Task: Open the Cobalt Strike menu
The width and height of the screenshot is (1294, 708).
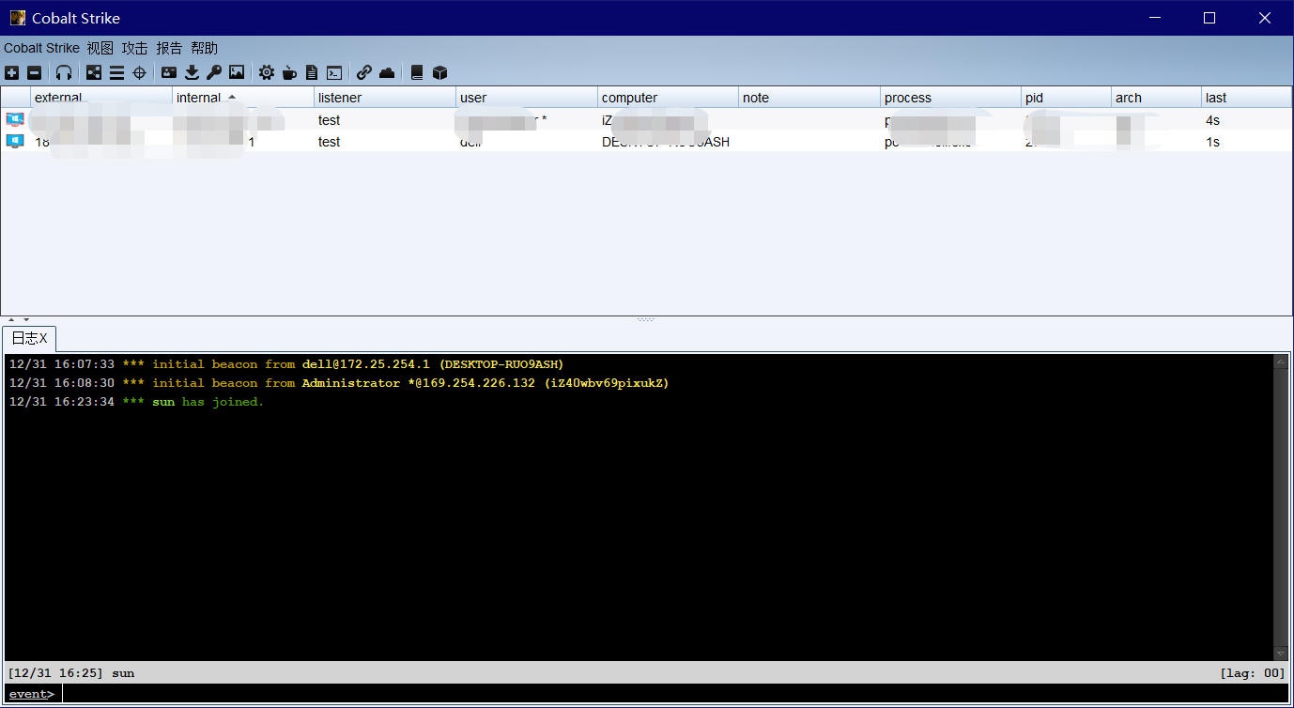Action: [x=41, y=48]
